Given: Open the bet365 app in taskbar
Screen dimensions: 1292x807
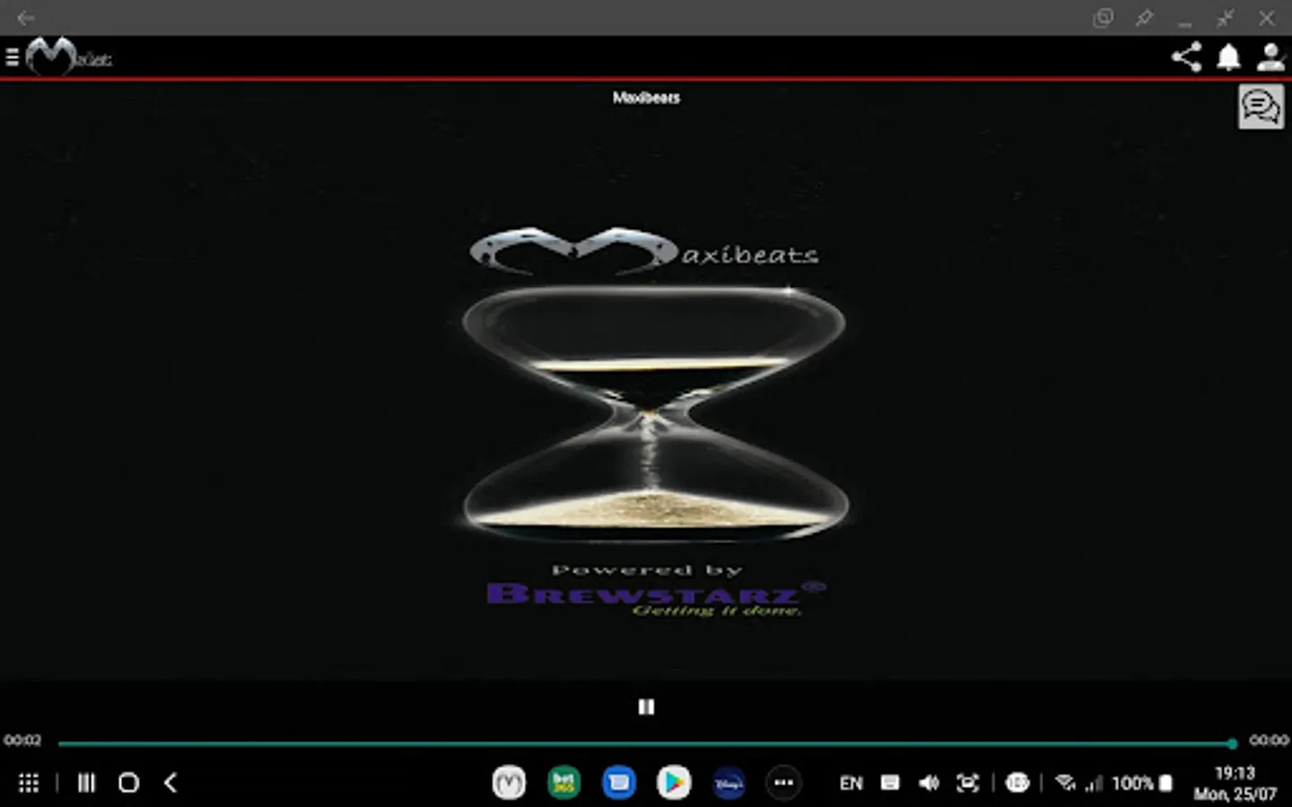Looking at the screenshot, I should (x=563, y=783).
